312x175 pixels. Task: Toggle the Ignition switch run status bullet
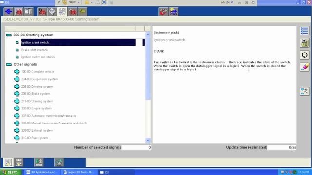[x=17, y=57]
